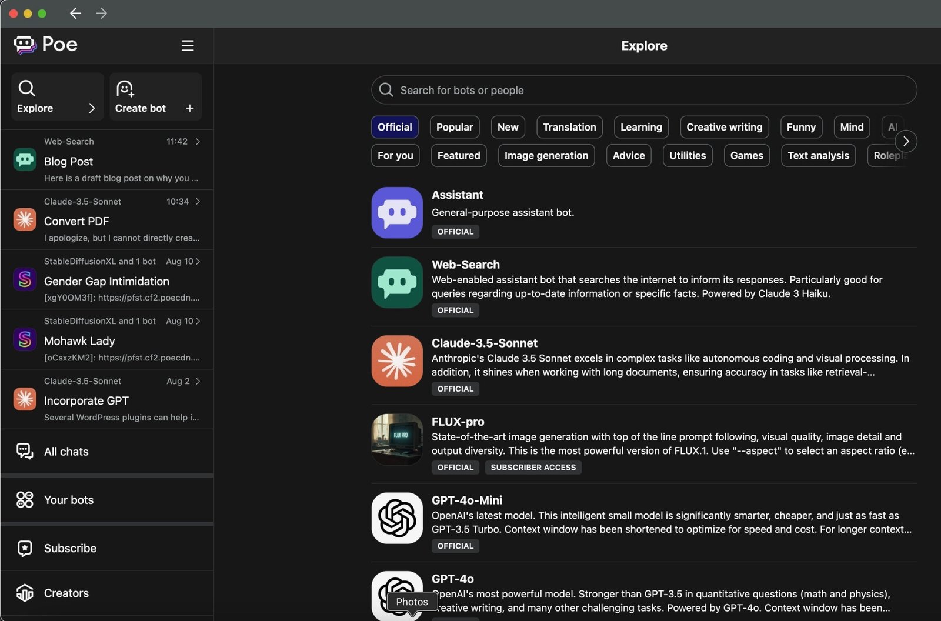
Task: Open the Web-Search bot title
Action: [466, 265]
